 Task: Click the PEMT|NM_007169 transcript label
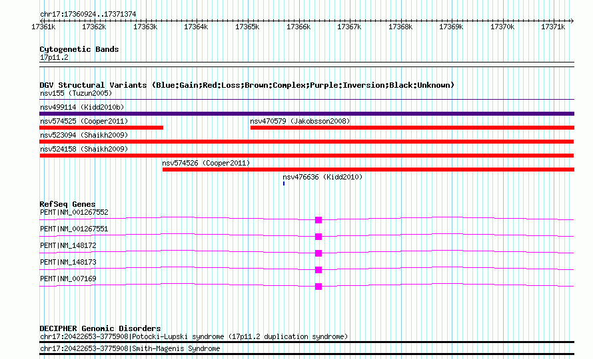pos(68,279)
